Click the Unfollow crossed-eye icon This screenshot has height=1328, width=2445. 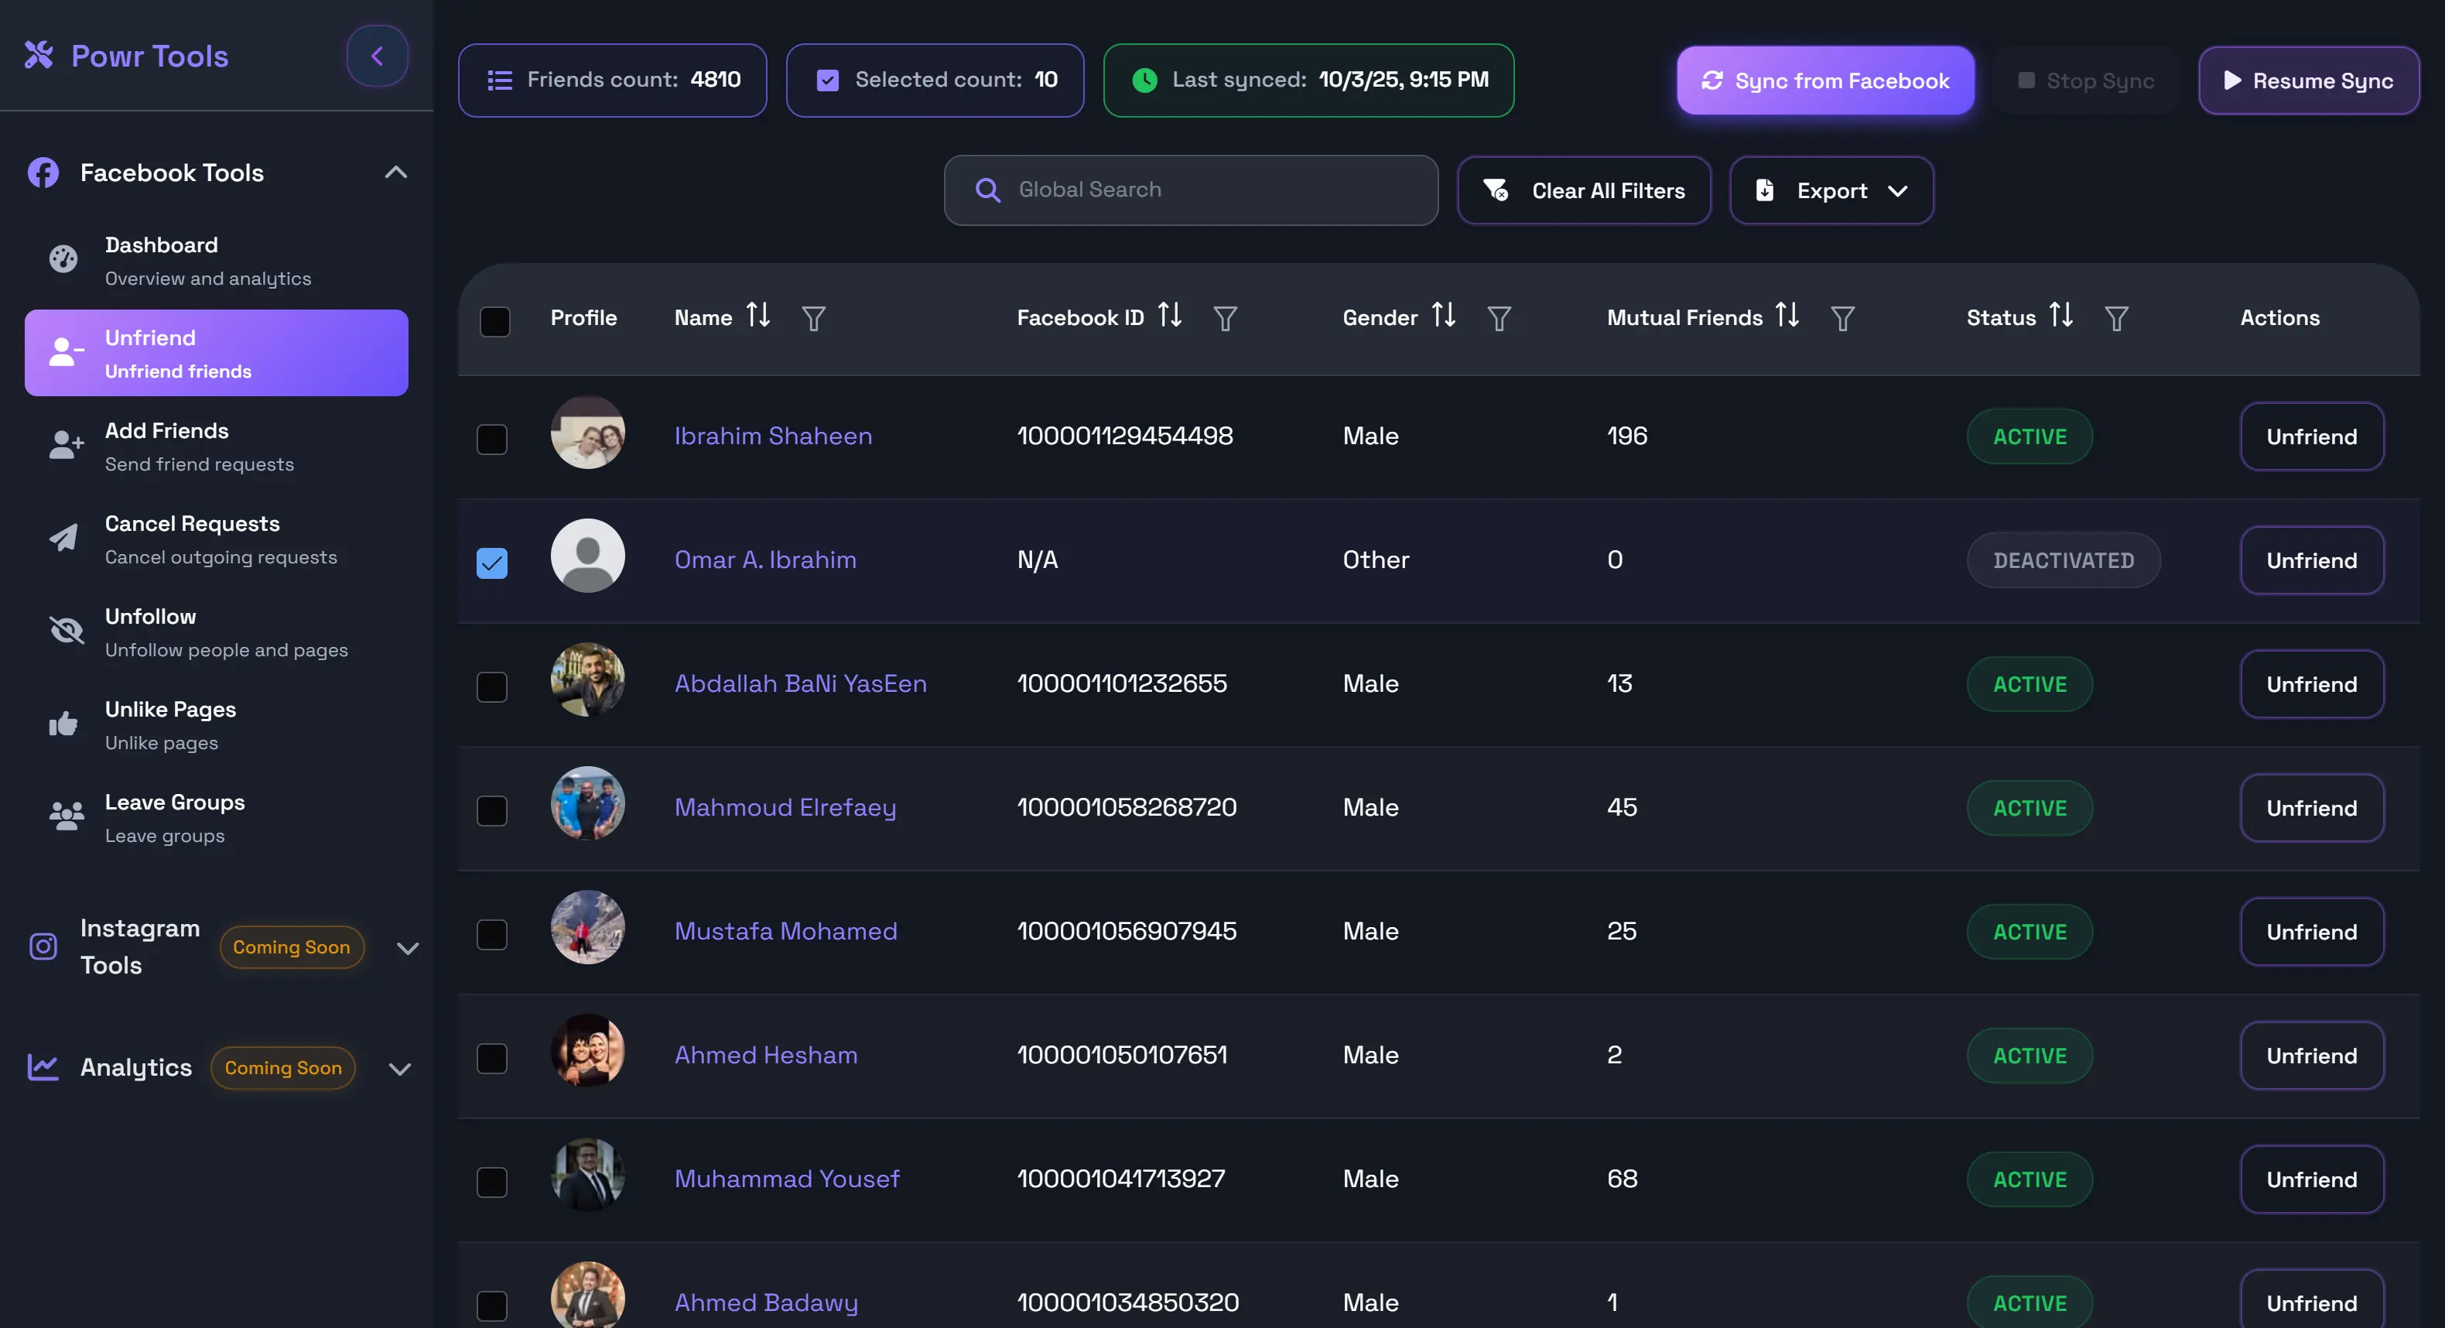(67, 630)
